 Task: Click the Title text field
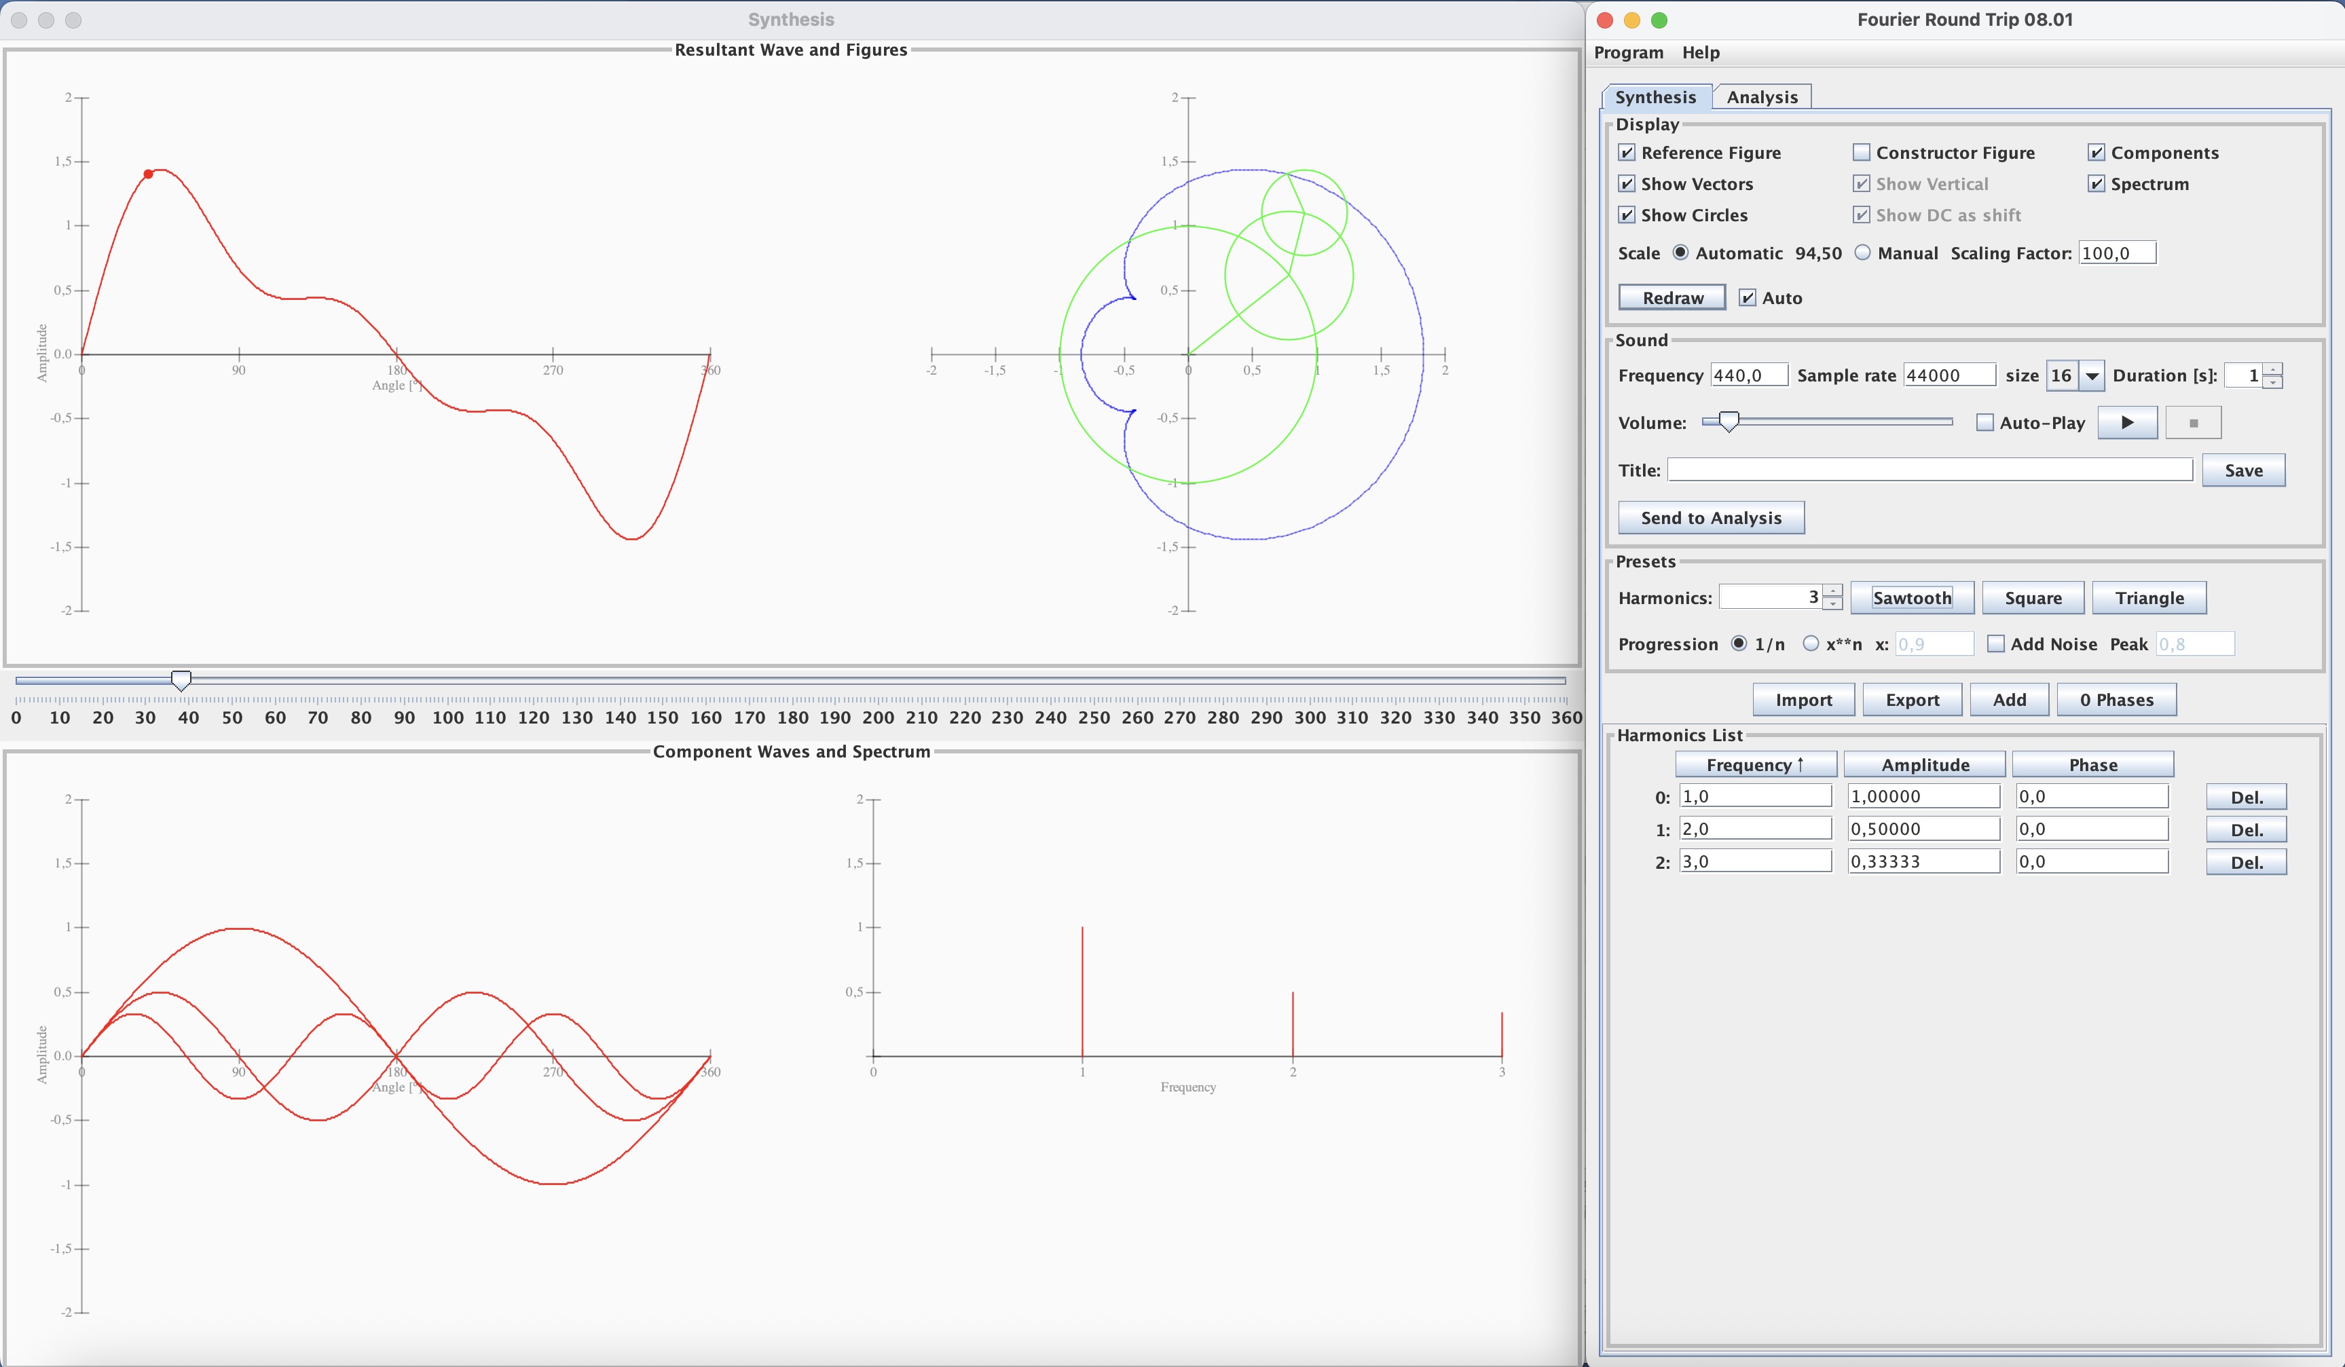pyautogui.click(x=1929, y=470)
